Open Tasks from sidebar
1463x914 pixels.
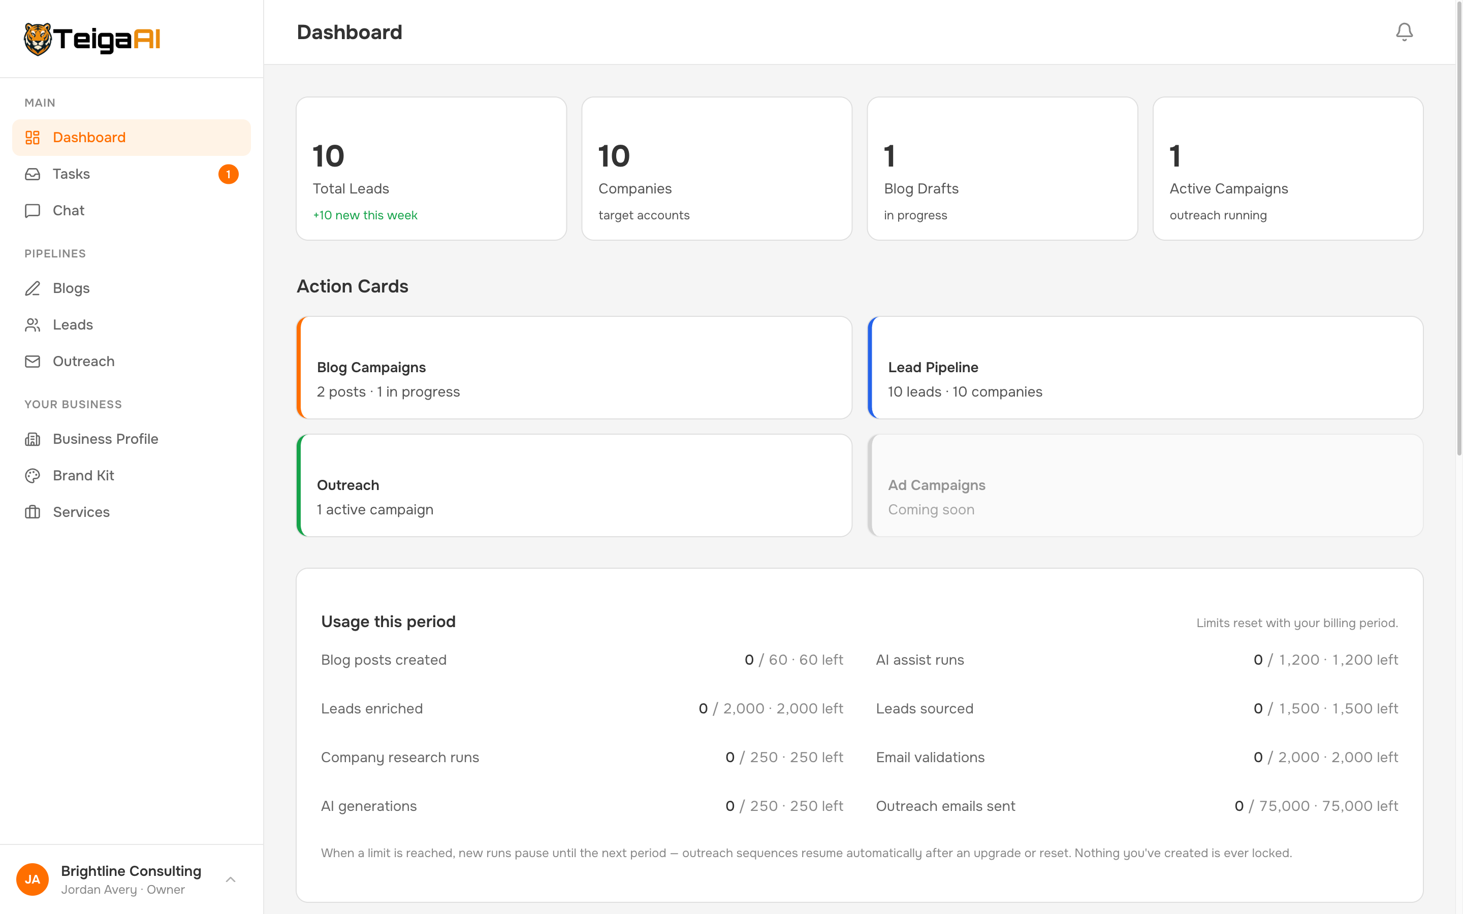click(131, 174)
